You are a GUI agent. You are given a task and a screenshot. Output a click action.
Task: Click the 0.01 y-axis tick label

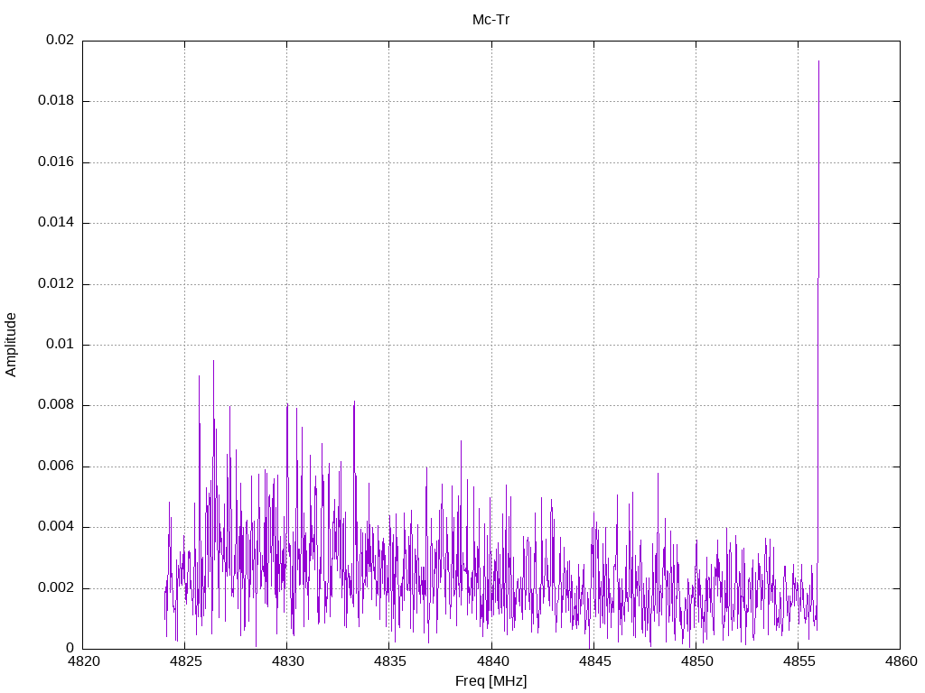60,345
